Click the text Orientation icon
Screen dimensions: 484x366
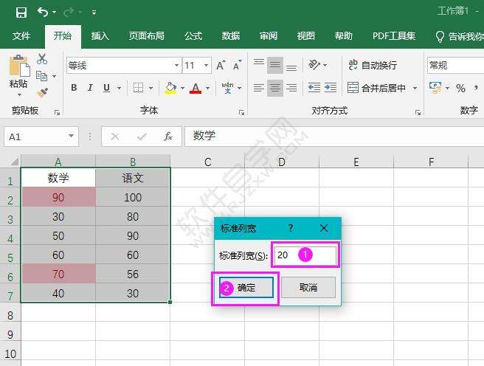point(314,65)
